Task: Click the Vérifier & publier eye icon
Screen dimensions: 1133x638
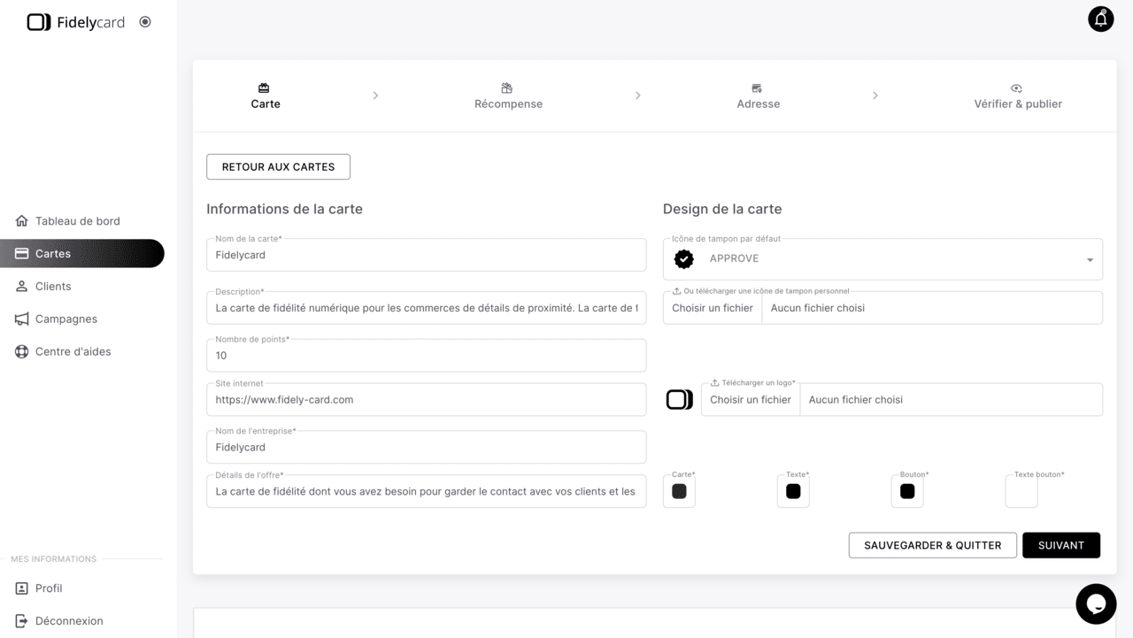Action: tap(1016, 88)
